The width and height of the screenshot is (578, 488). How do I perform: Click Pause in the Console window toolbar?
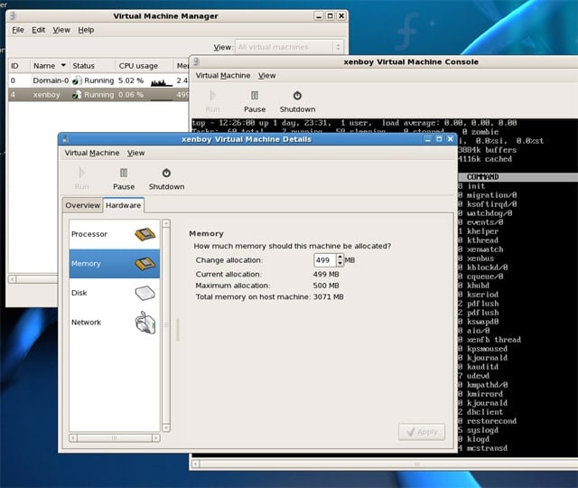point(255,101)
